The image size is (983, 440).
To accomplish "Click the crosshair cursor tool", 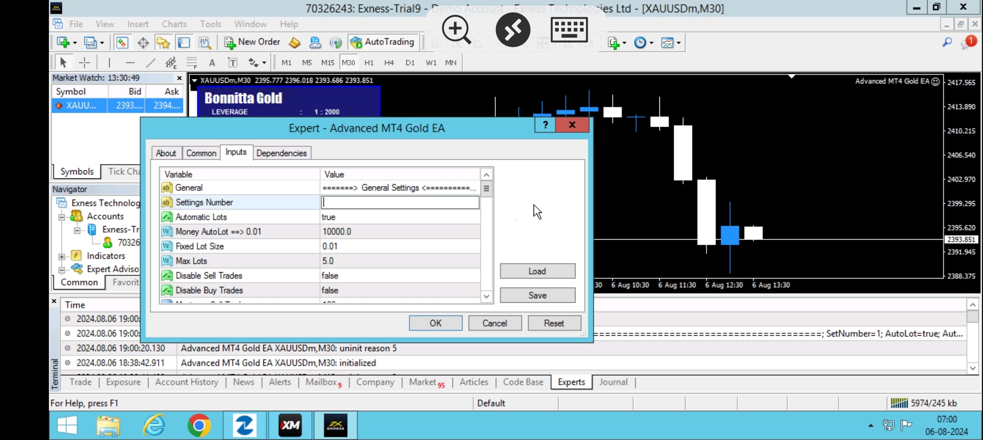I will click(x=84, y=62).
